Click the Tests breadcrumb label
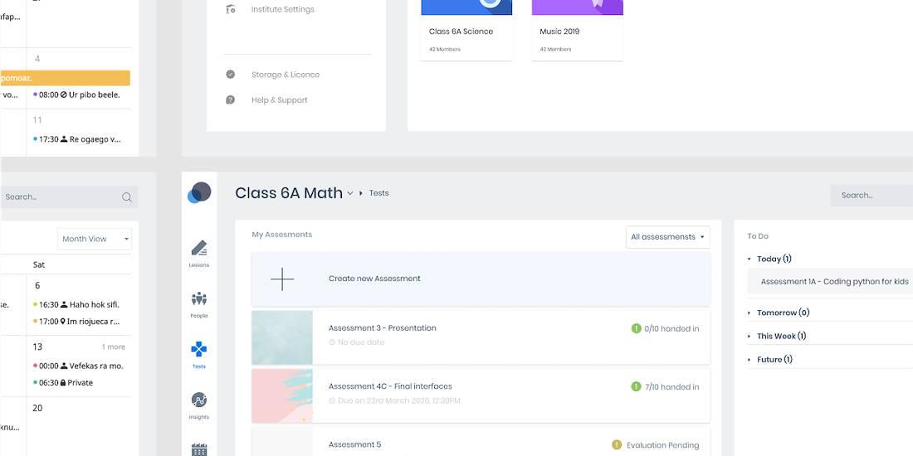Viewport: 913px width, 456px height. click(x=378, y=193)
